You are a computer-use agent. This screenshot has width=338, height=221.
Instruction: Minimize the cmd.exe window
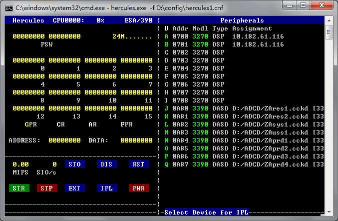(290, 5)
